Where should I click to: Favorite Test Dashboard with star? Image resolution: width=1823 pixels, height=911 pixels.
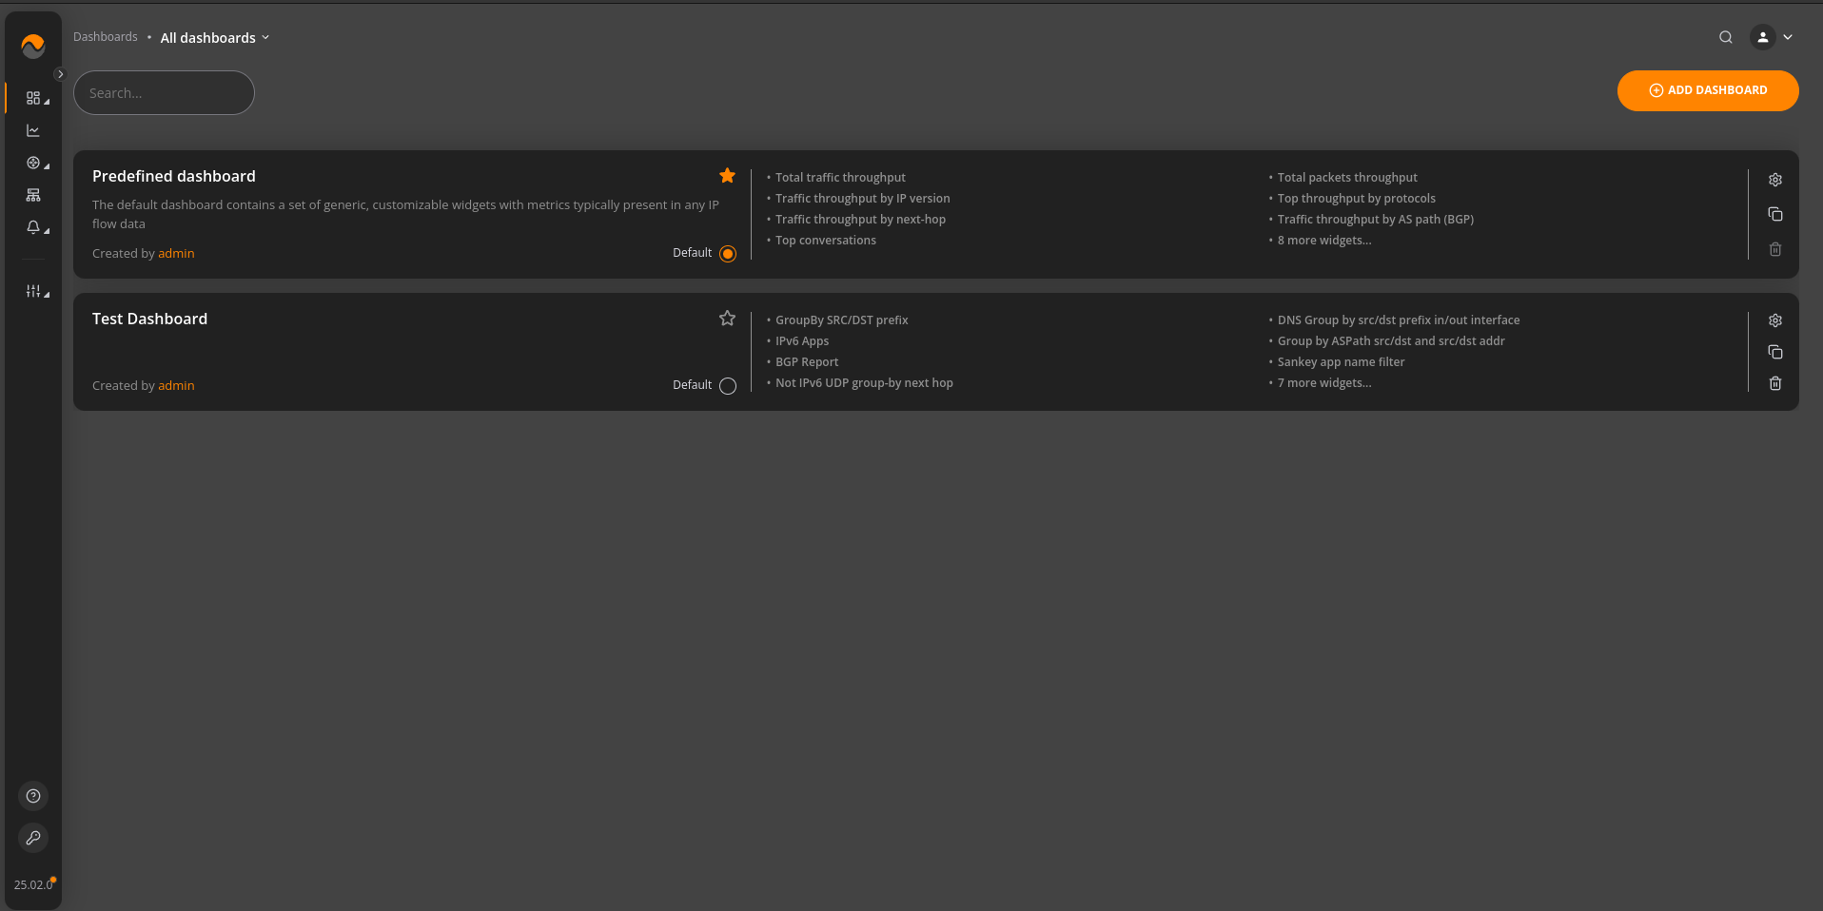pos(728,319)
